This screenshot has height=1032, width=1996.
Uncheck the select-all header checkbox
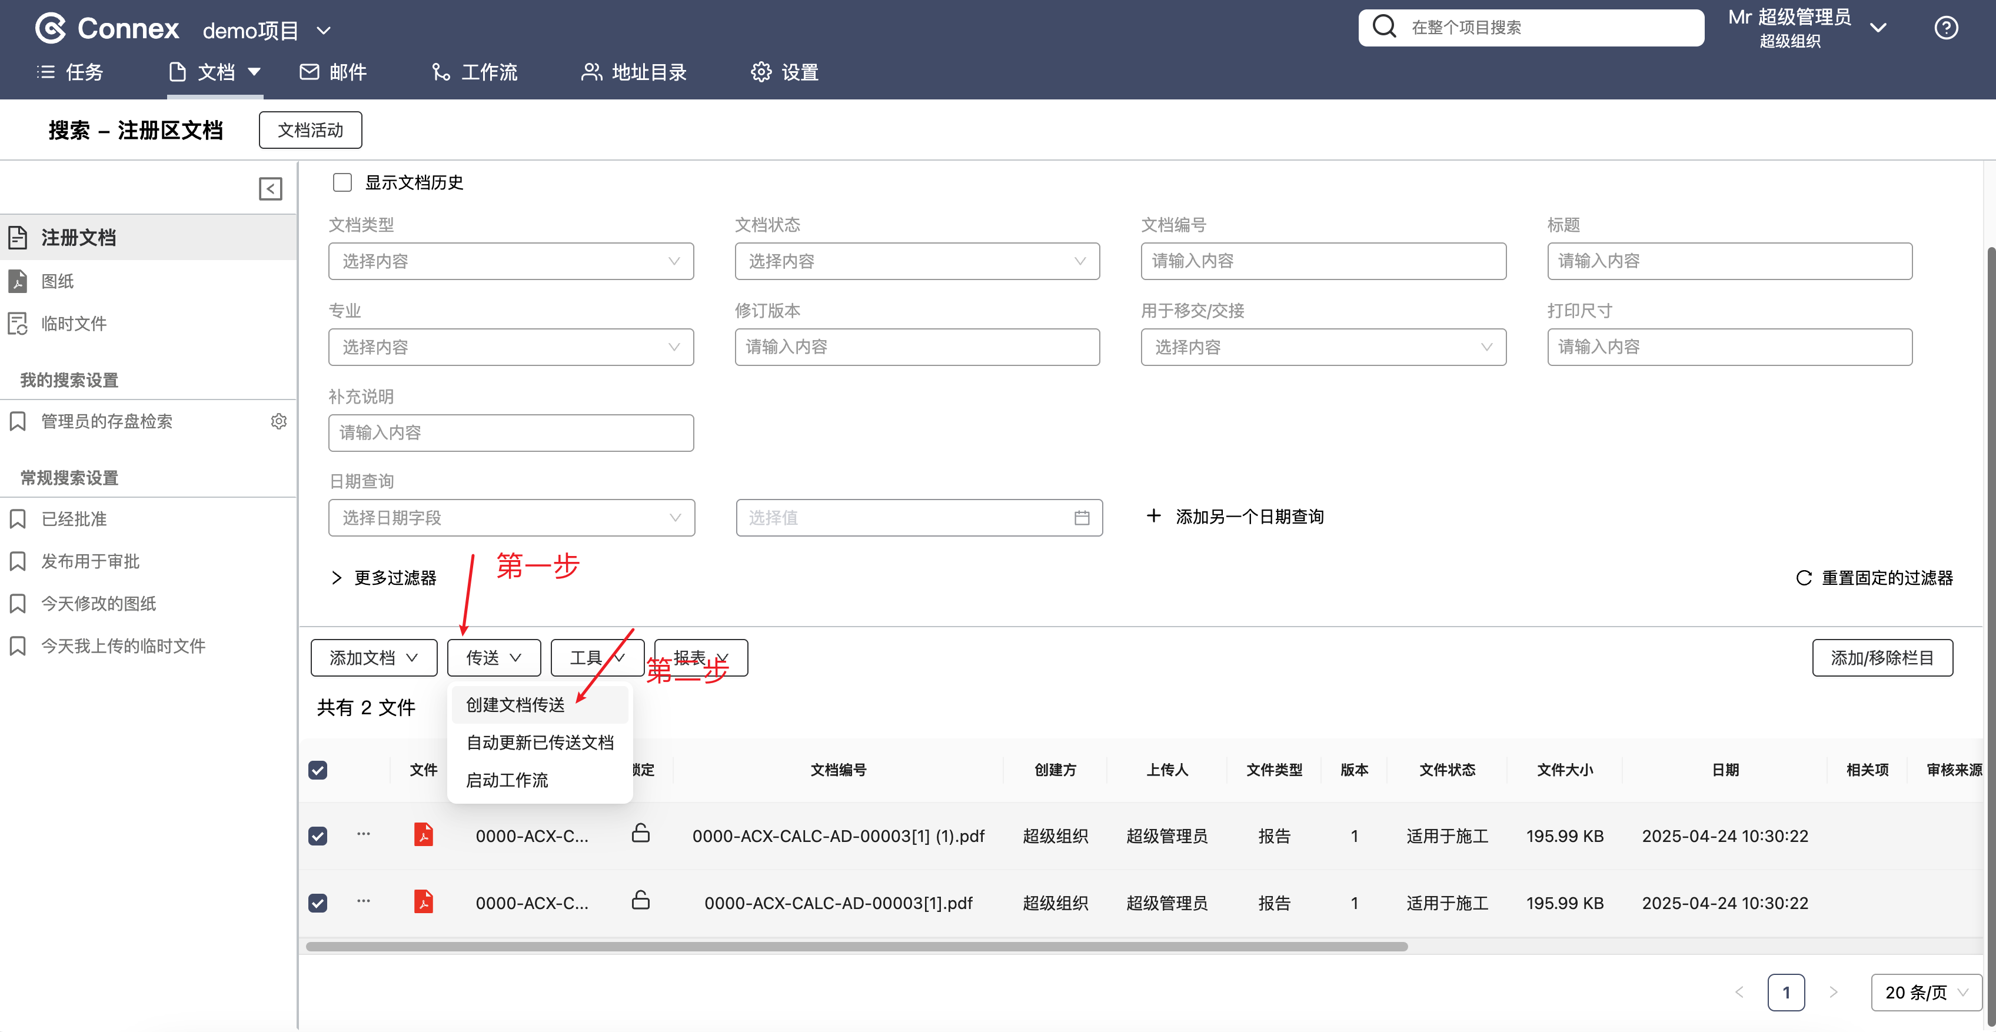318,770
